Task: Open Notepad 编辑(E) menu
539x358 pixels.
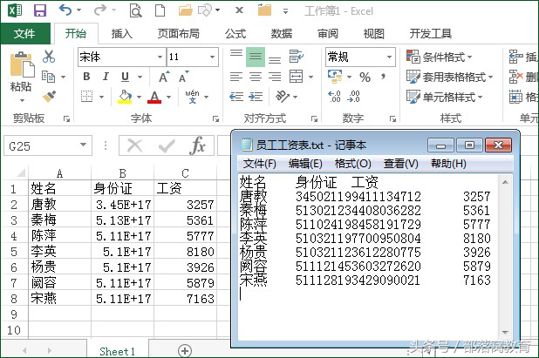Action: (305, 164)
